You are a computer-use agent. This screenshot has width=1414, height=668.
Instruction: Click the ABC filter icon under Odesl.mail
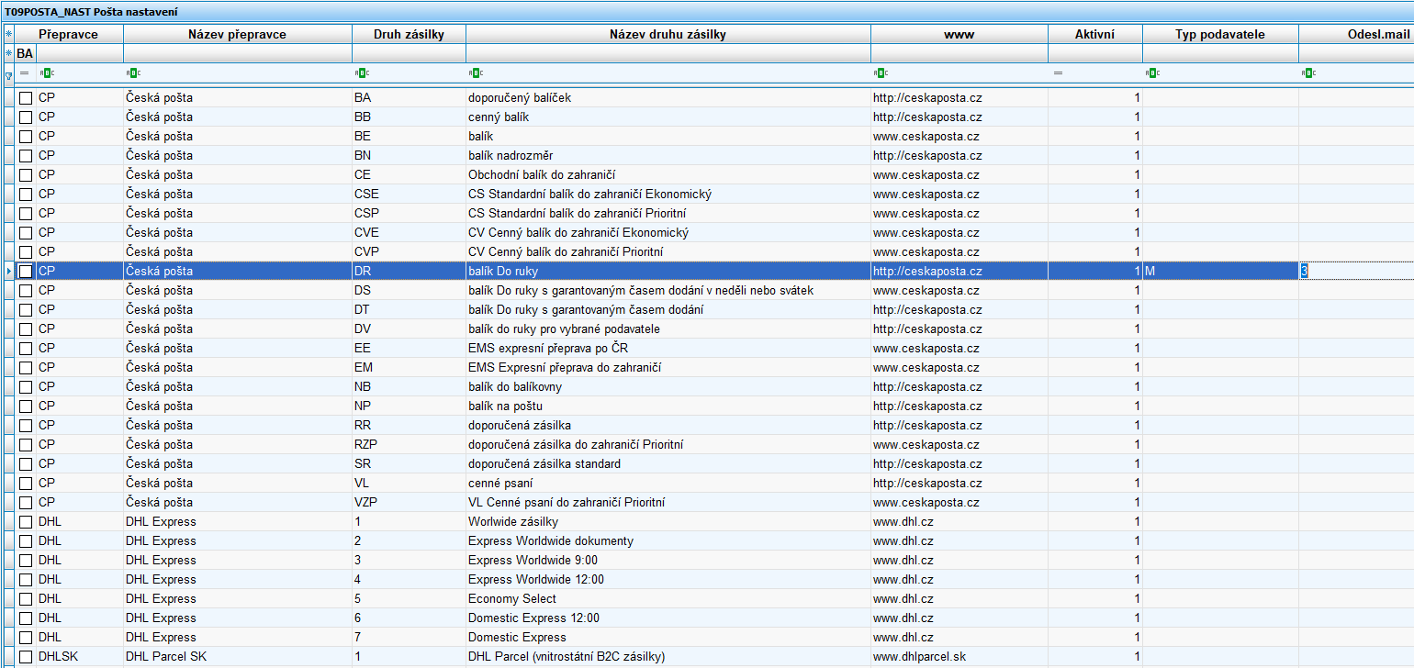[1308, 72]
